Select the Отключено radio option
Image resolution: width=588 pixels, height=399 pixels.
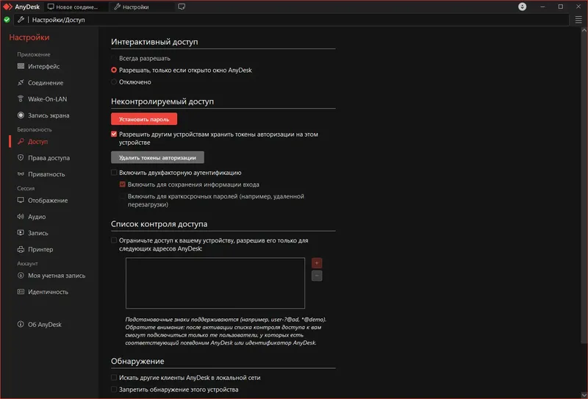point(114,82)
